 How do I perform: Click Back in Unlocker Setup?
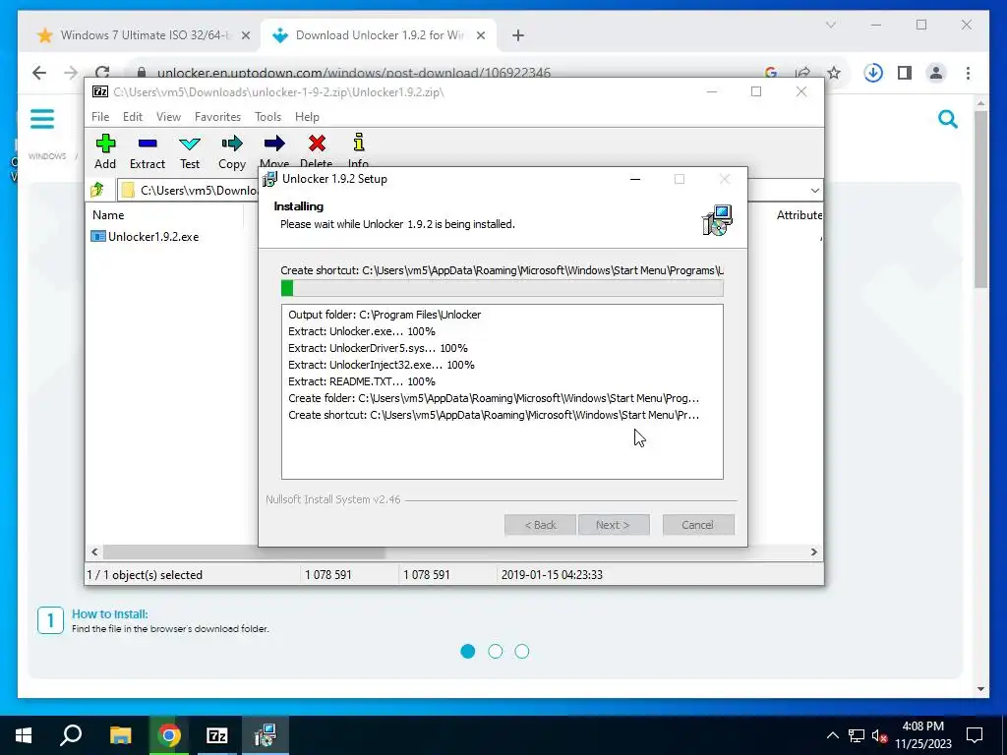pos(540,525)
